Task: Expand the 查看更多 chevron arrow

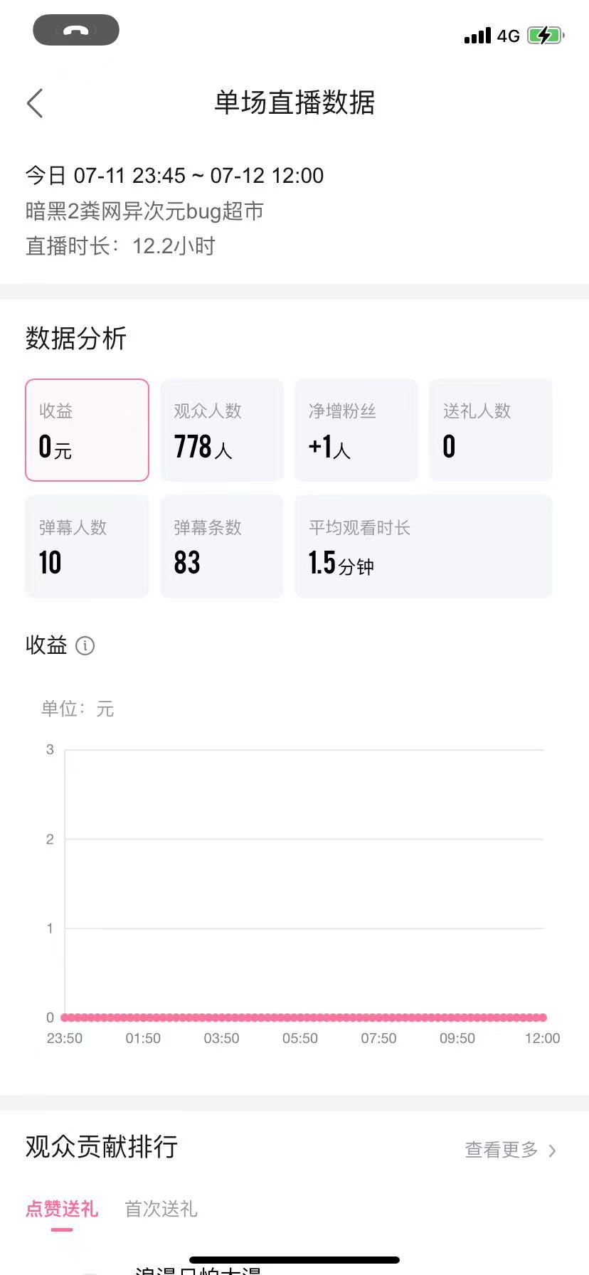Action: pyautogui.click(x=552, y=1150)
